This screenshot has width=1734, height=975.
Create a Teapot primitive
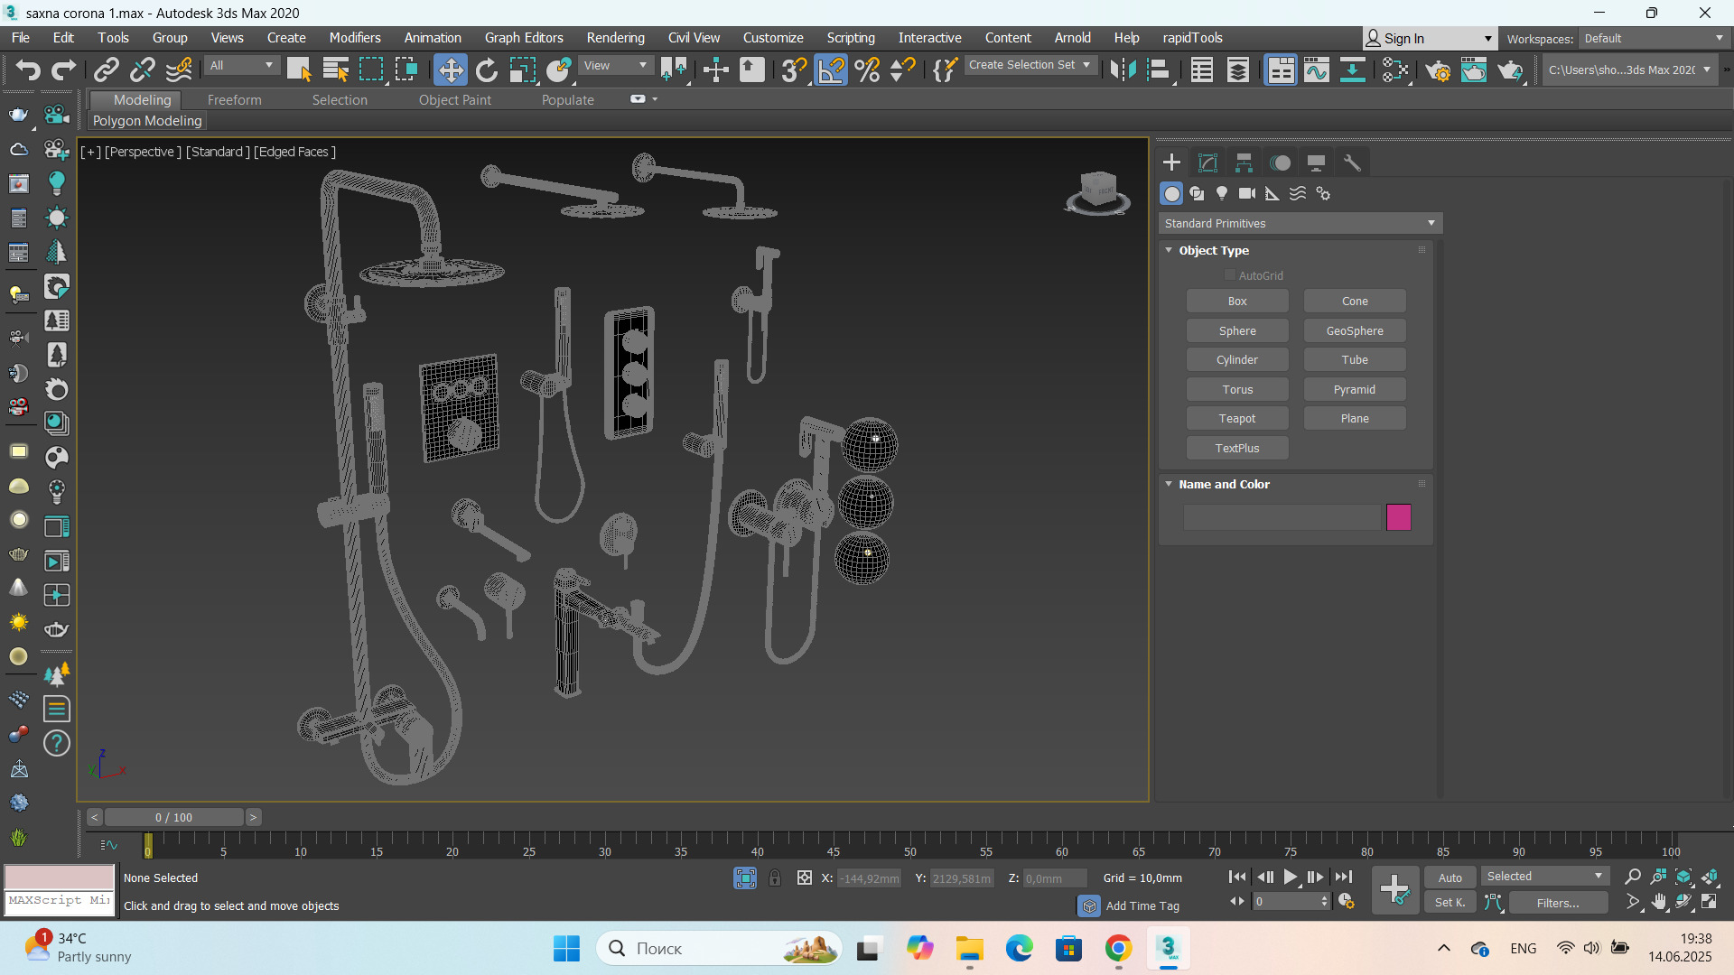(x=1237, y=419)
